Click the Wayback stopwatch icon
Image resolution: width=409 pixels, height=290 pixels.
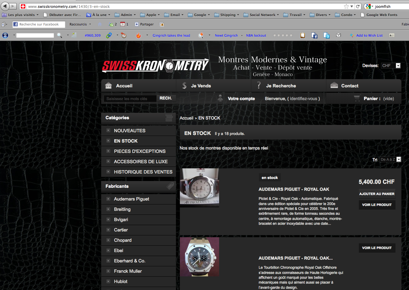click(x=123, y=35)
